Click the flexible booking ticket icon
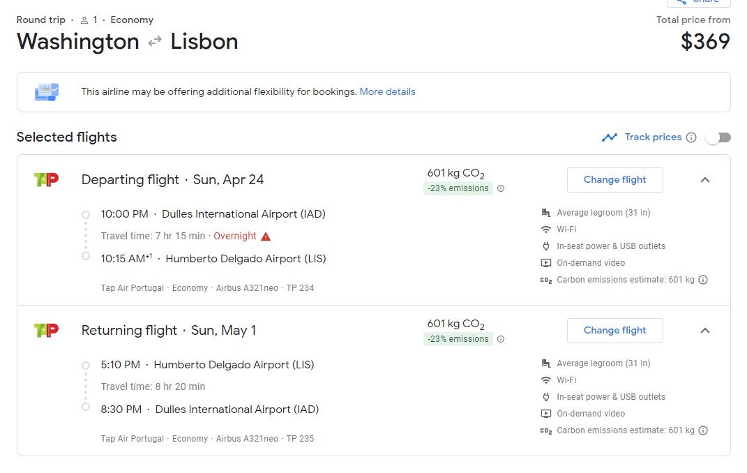Viewport: 747px width, 473px height. click(x=47, y=91)
